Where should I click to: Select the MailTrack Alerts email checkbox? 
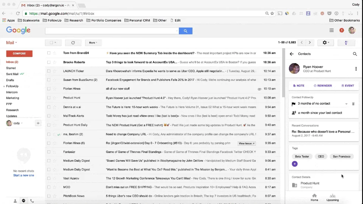(49, 116)
